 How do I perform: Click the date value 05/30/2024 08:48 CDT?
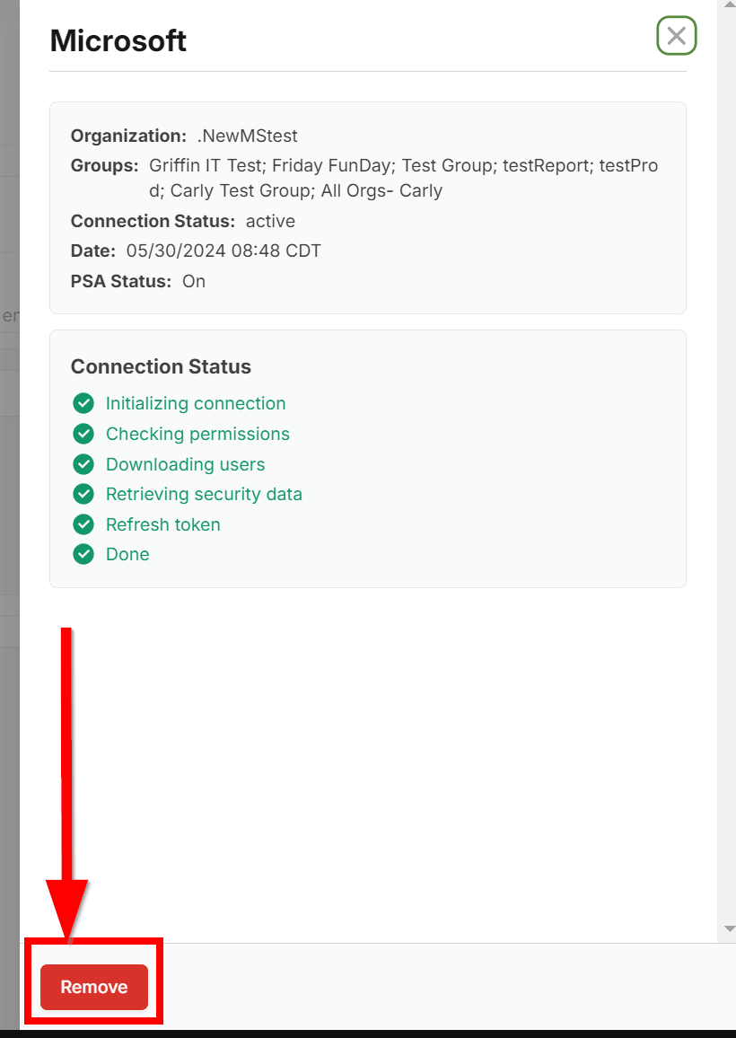coord(223,251)
